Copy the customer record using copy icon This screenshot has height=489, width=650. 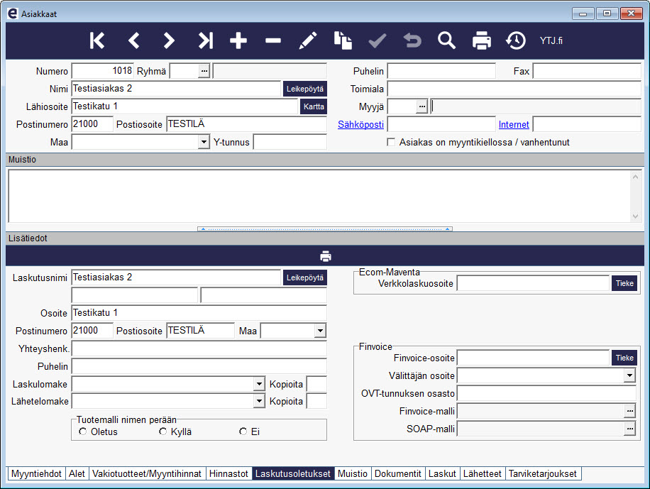[343, 40]
